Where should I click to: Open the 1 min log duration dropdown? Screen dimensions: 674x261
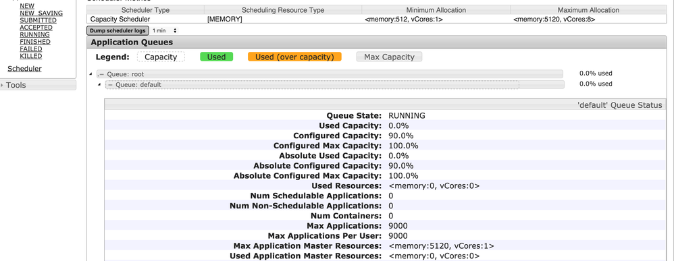coord(164,31)
